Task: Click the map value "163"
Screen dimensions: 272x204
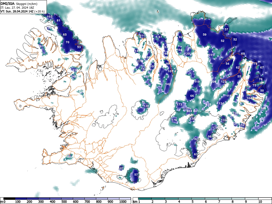Action: tap(196, 139)
